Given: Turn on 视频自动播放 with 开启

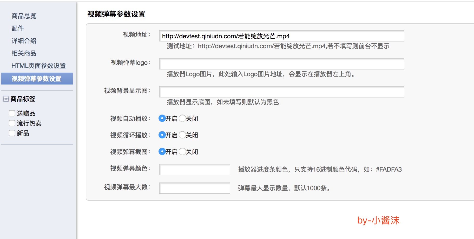Looking at the screenshot, I should [162, 118].
